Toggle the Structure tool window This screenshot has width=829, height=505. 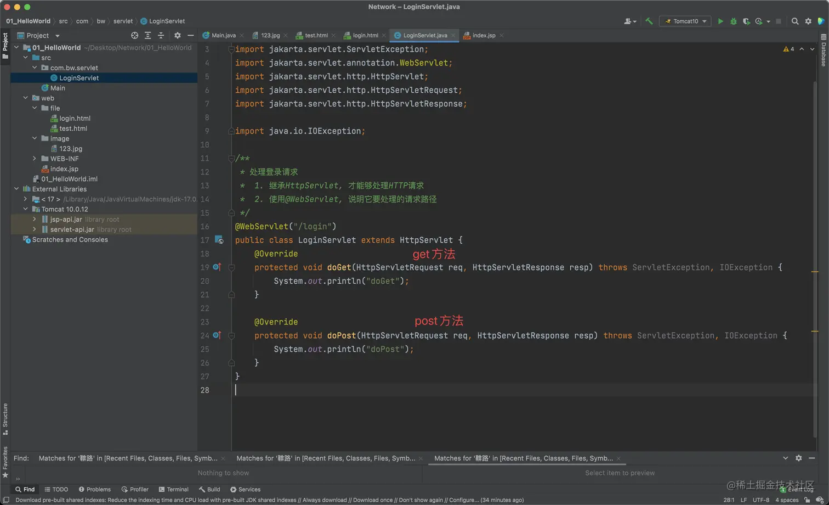point(5,419)
